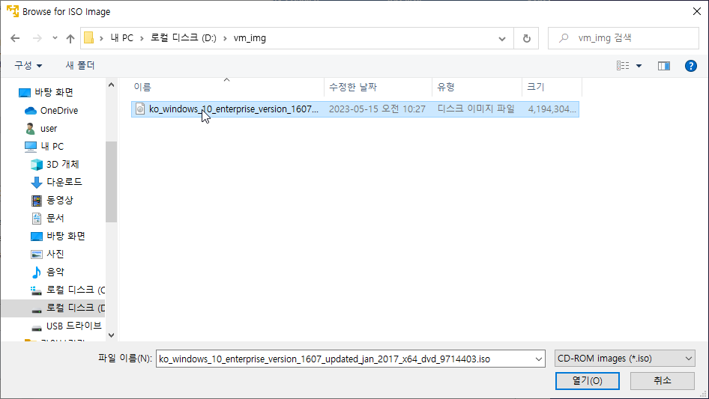Screen dimensions: 709x399
Task: Close the Browse for ISO Image dialog
Action: (x=697, y=11)
